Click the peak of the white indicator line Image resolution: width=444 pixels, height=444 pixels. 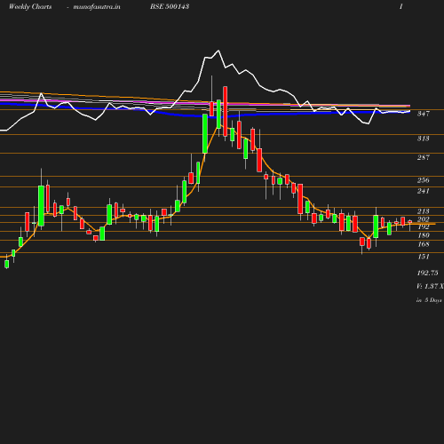point(218,51)
